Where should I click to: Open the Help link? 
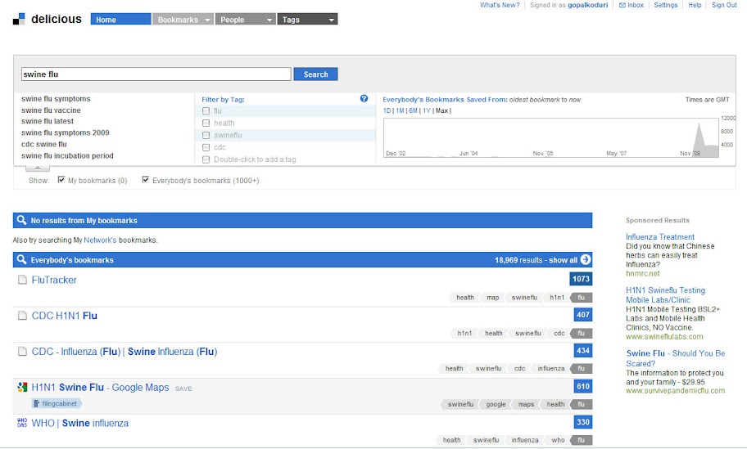(x=695, y=5)
